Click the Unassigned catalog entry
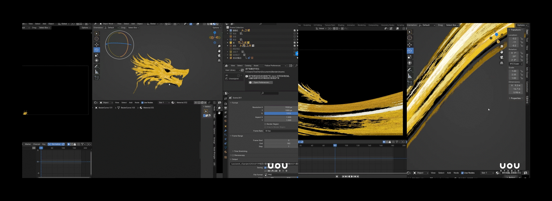The image size is (552, 201). 234,79
